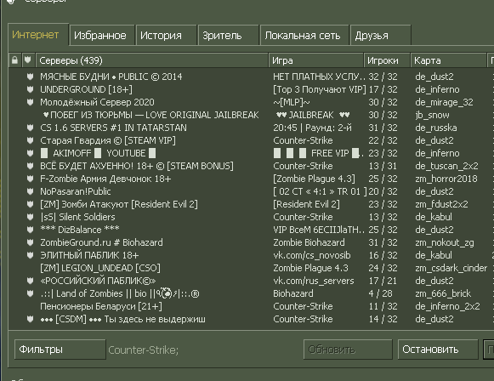Viewport: 494px width, 381px height.
Task: Click shield icon of UNDERGROUND [18+] row
Action: [x=31, y=89]
